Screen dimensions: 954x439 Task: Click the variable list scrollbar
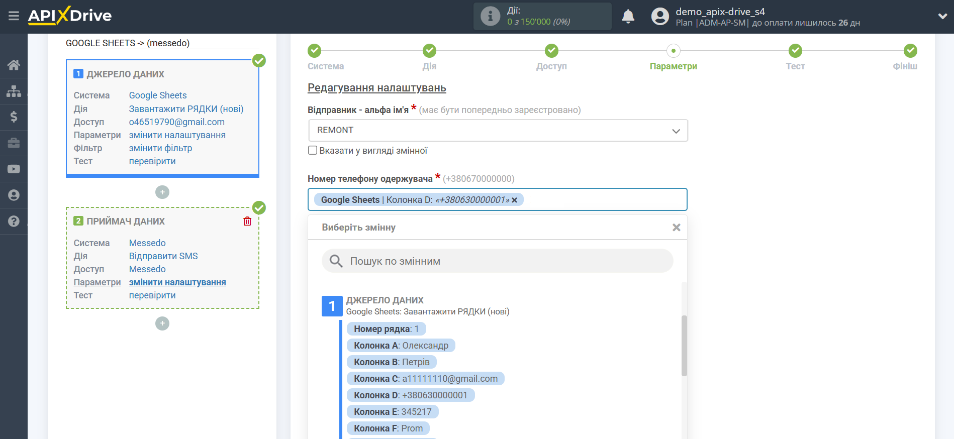click(x=684, y=346)
